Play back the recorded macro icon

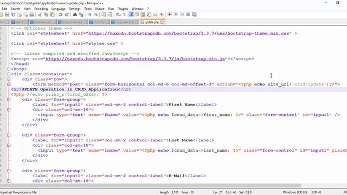pyautogui.click(x=182, y=15)
